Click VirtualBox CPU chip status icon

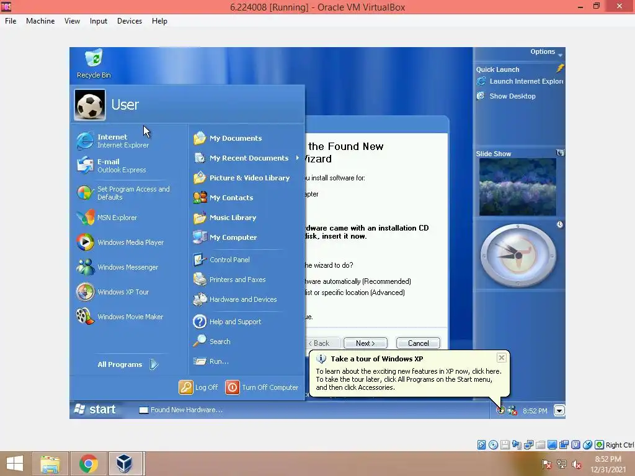coord(576,445)
